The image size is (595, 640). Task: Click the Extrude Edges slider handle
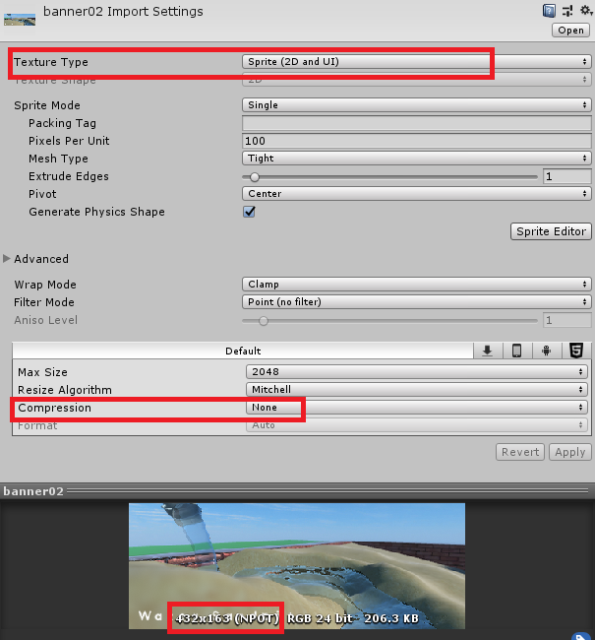[255, 176]
